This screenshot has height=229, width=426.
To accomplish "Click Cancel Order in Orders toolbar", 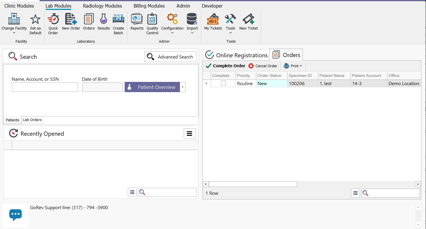I will coord(263,66).
